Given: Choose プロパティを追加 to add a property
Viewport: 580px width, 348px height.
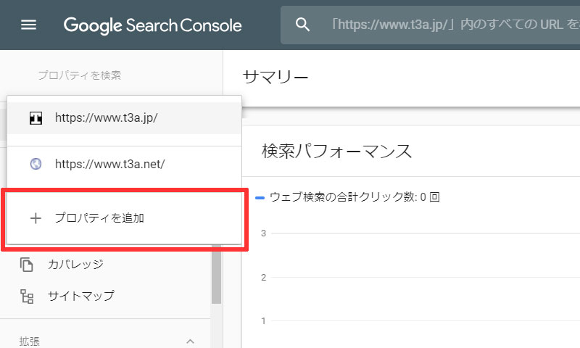Looking at the screenshot, I should pyautogui.click(x=124, y=218).
